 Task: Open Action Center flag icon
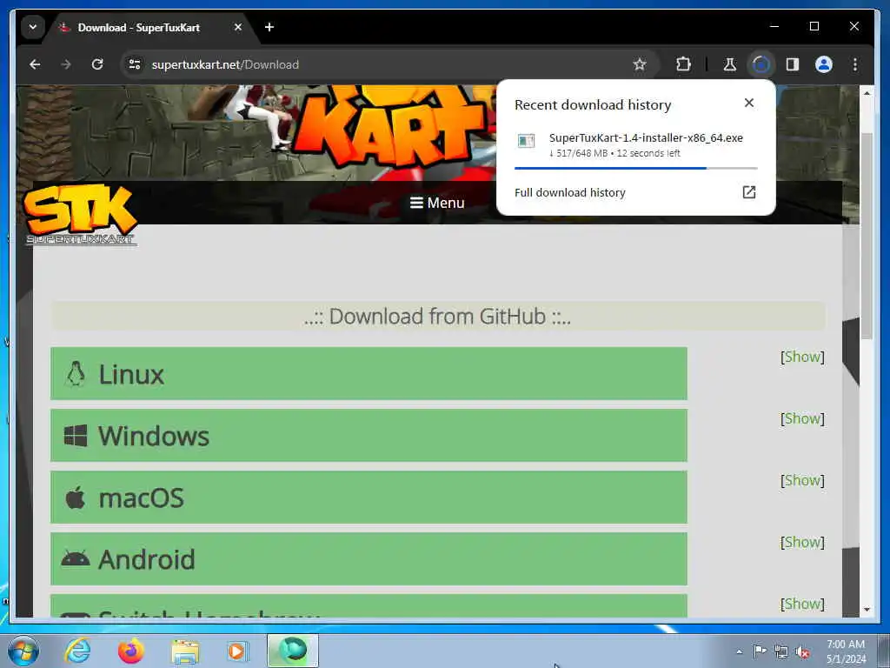pyautogui.click(x=760, y=651)
